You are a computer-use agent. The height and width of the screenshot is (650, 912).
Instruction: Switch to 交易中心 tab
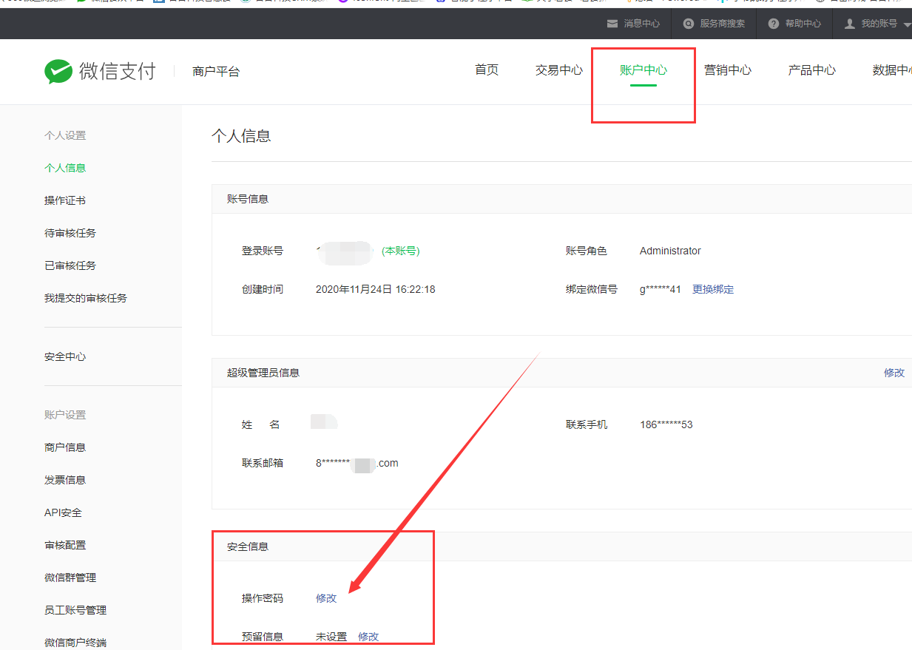coord(559,70)
